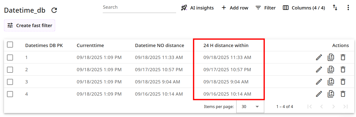356x117 pixels.
Task: Delete row 4 with trash icon
Action: click(343, 94)
